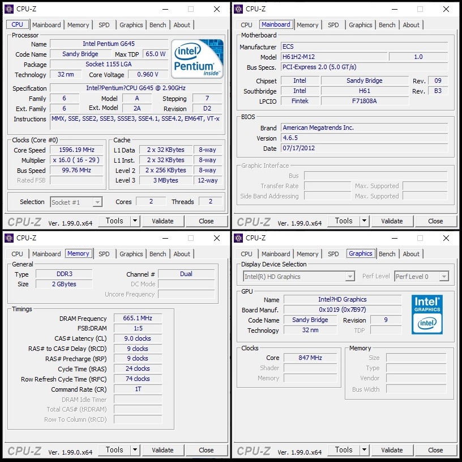Click Validate in the Memory window

tap(162, 450)
